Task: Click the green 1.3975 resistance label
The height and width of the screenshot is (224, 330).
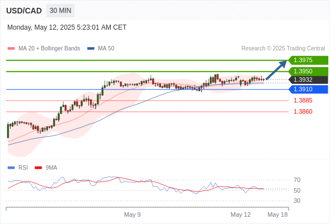Action: pos(308,60)
